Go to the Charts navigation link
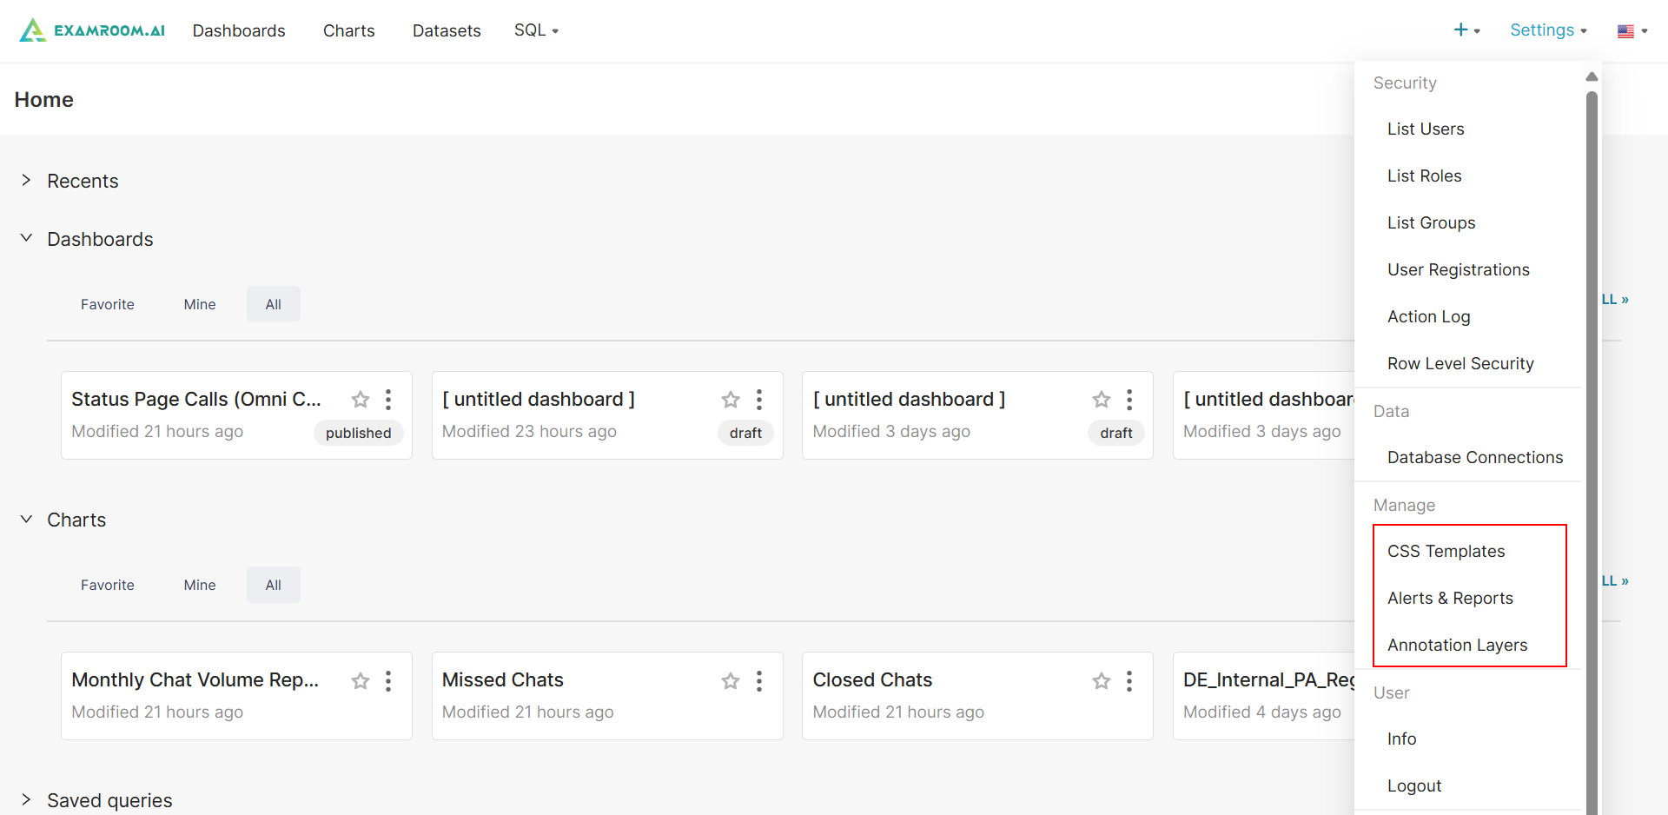The height and width of the screenshot is (815, 1668). 348,30
